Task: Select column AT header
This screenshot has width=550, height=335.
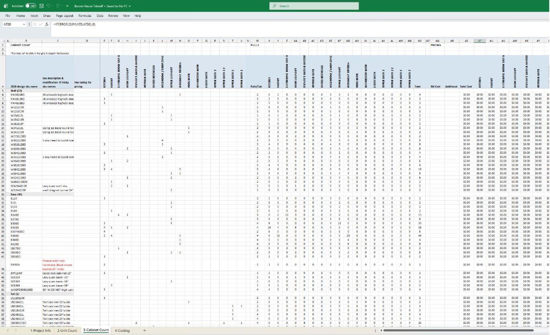Action: pos(480,41)
